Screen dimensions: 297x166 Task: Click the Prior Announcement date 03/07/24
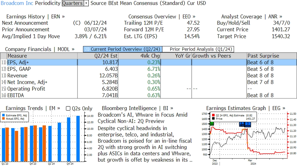95,30
